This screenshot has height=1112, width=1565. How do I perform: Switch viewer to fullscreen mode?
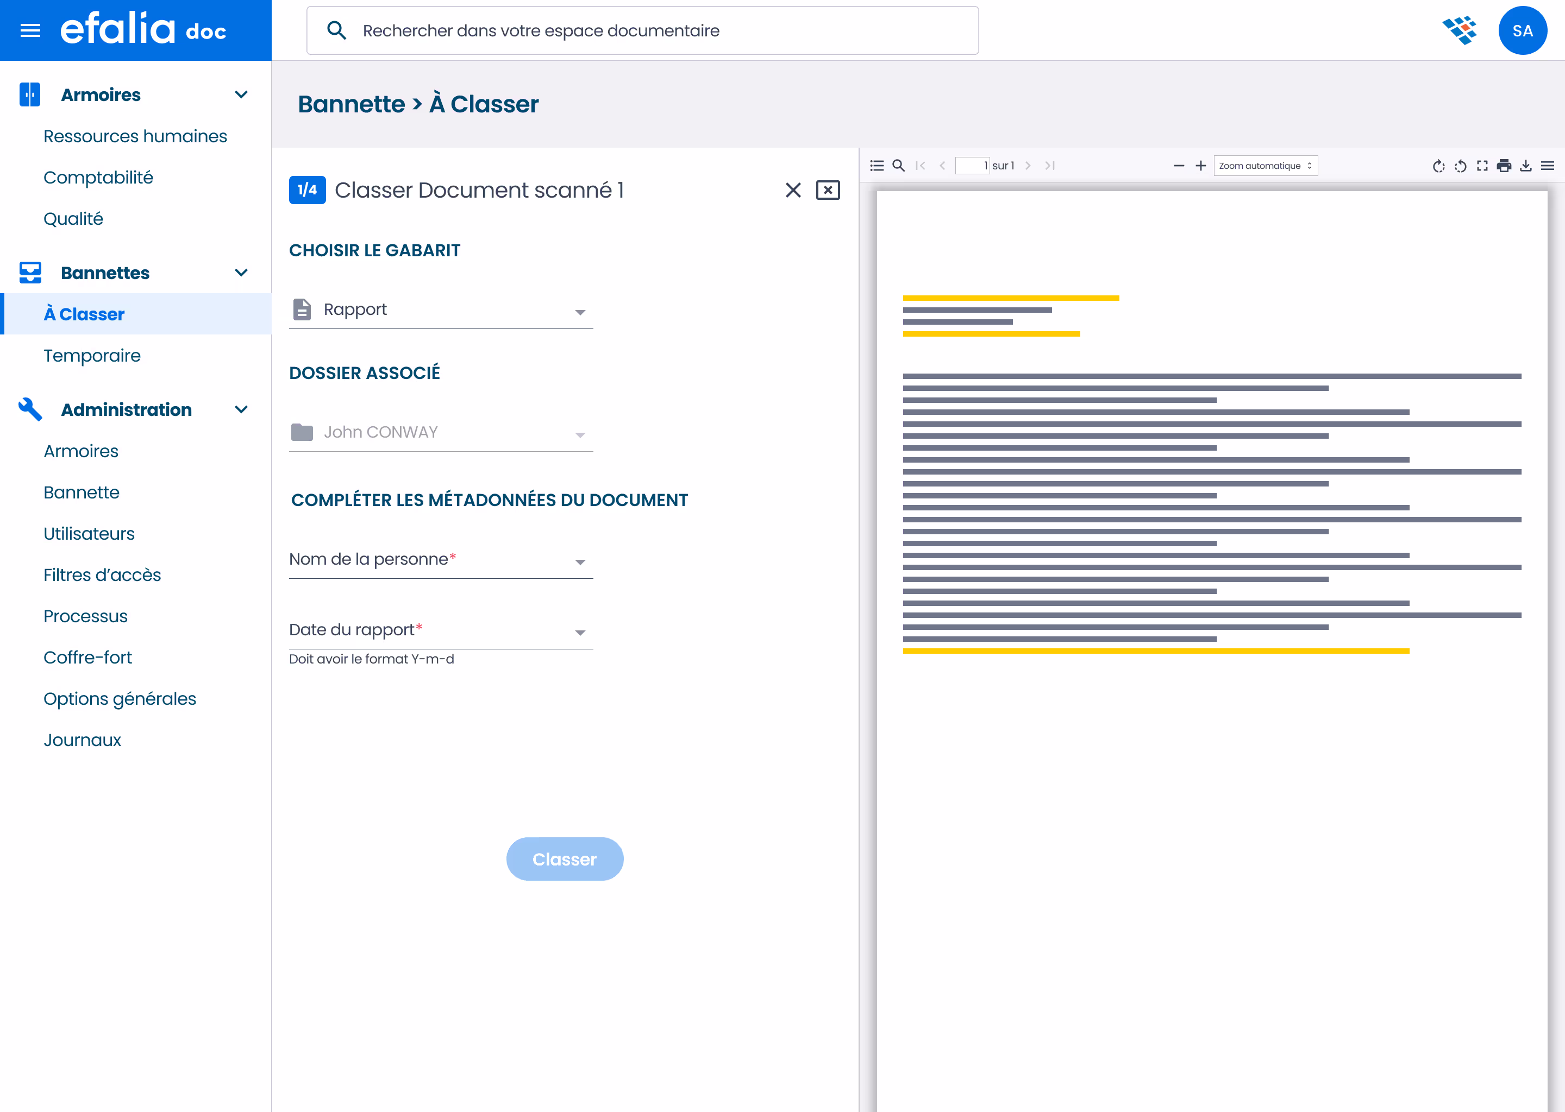pyautogui.click(x=1482, y=166)
